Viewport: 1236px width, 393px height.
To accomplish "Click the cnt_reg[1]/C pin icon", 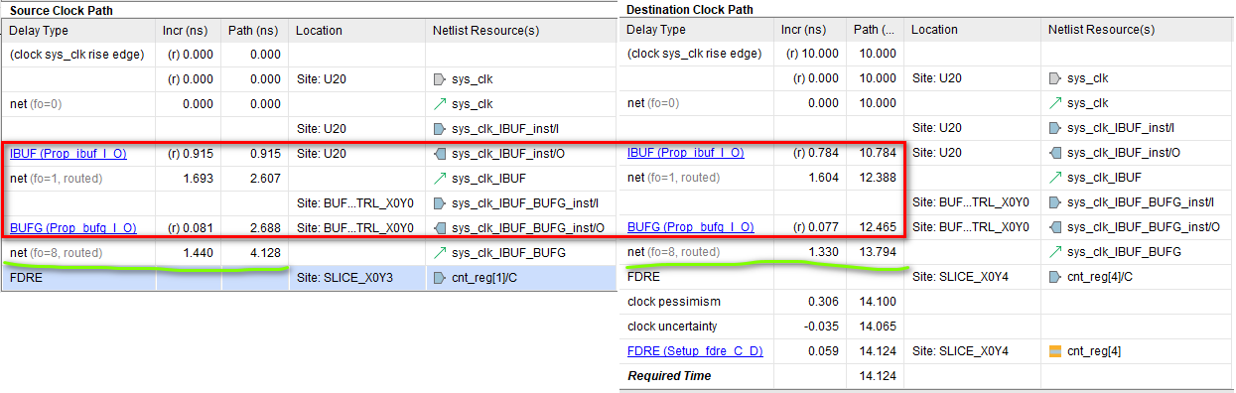I will [441, 278].
